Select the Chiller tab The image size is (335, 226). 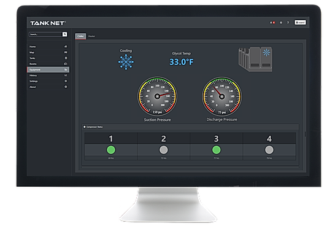pyautogui.click(x=80, y=36)
